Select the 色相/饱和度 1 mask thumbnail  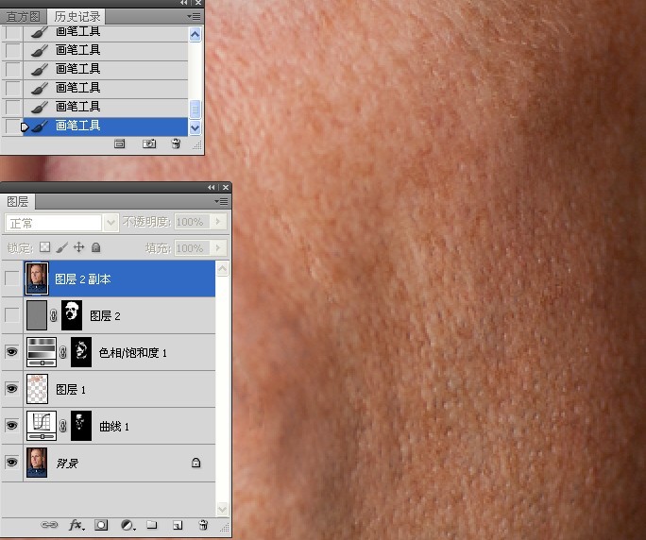pos(81,352)
